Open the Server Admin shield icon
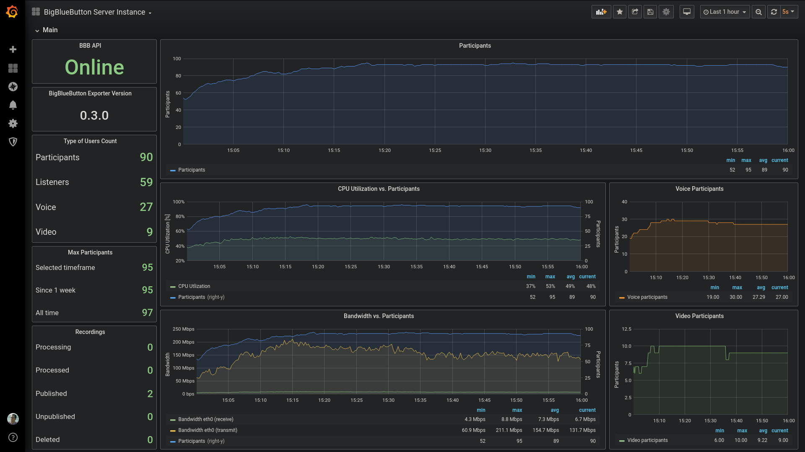Screen dimensions: 805x452 (13, 142)
